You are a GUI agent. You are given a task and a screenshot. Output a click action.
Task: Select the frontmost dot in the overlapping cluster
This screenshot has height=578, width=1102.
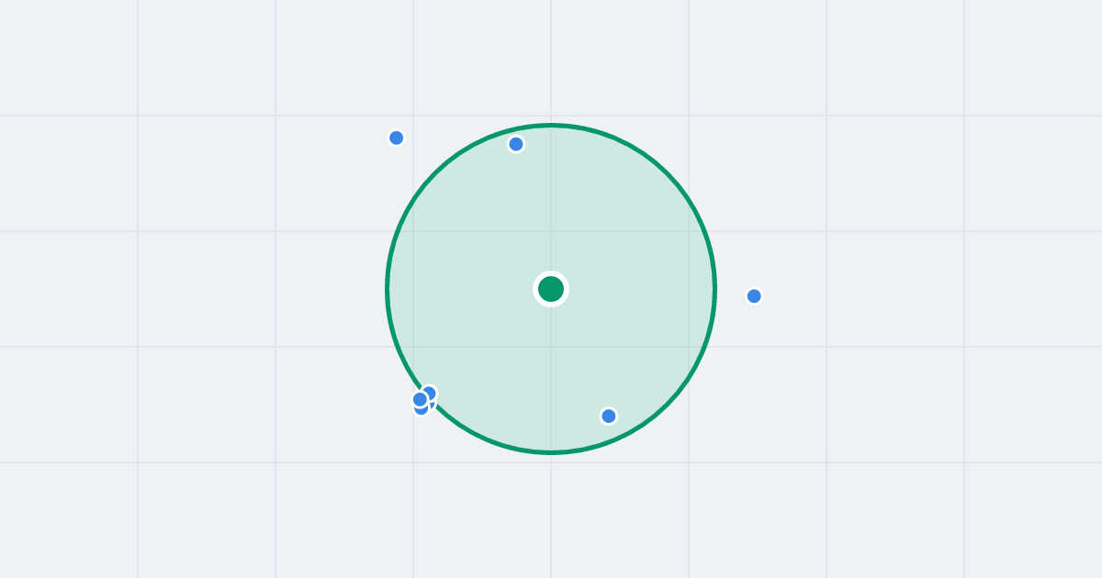click(420, 399)
